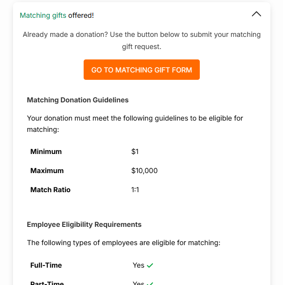The height and width of the screenshot is (285, 283).
Task: Click the 1:1 match ratio value
Action: point(135,190)
